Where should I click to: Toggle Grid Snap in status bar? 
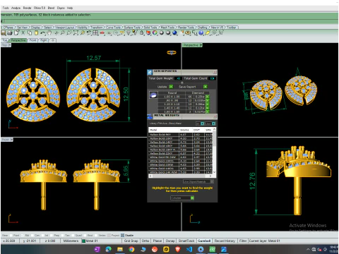[131, 241]
